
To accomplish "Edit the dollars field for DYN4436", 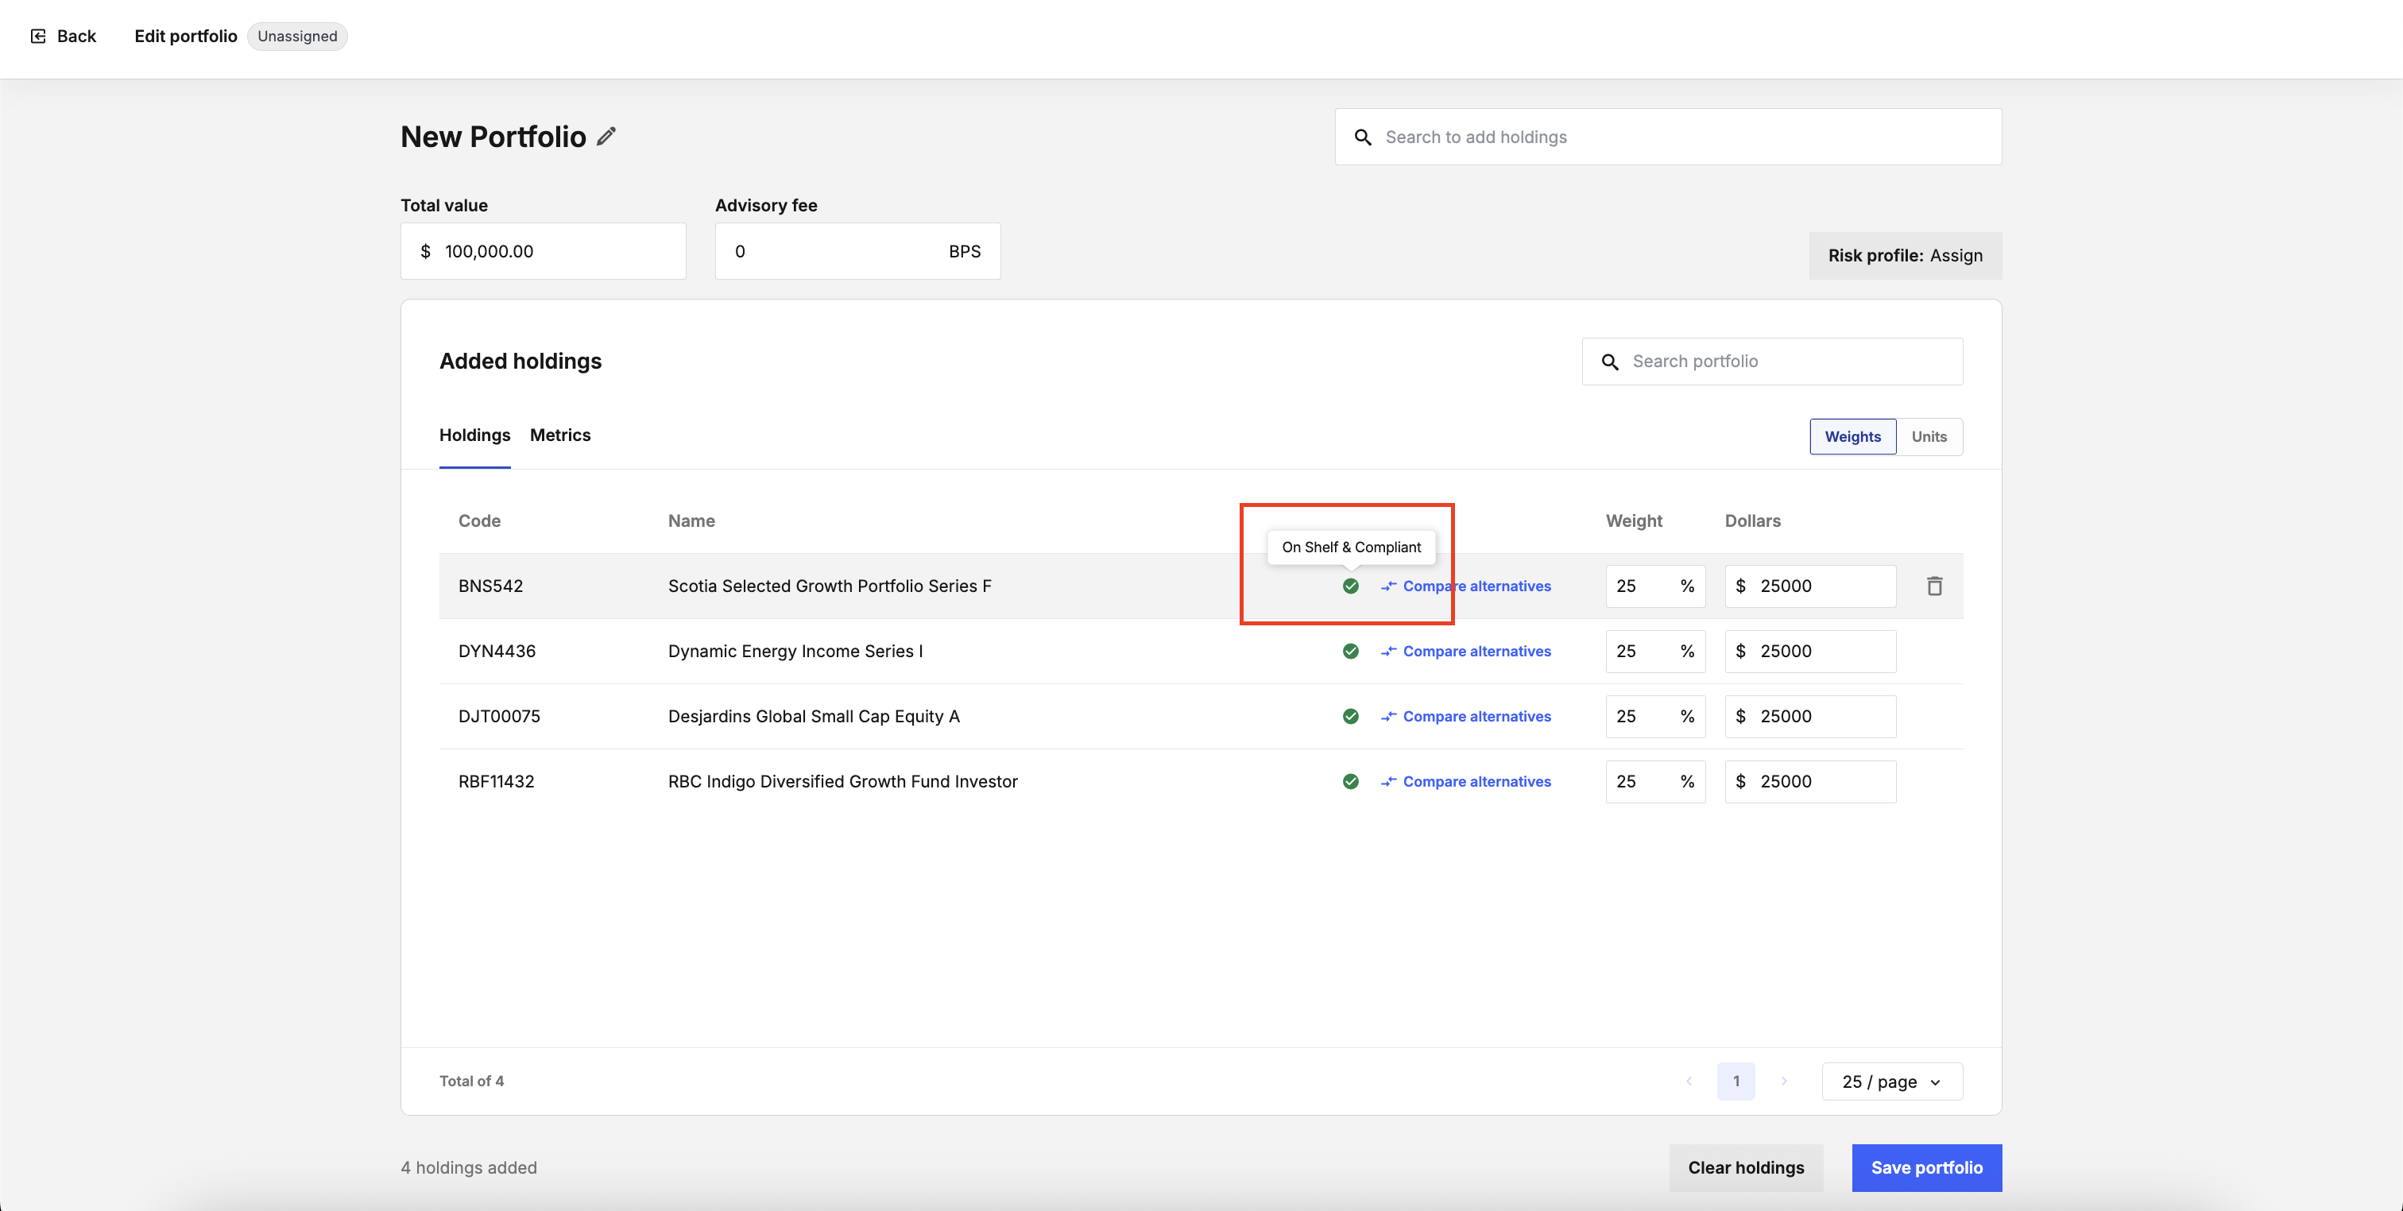I will (1811, 652).
